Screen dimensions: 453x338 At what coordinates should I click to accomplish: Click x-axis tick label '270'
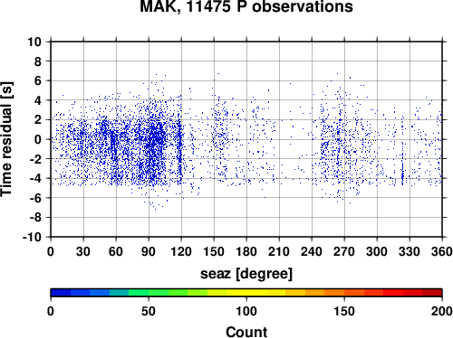pyautogui.click(x=344, y=251)
